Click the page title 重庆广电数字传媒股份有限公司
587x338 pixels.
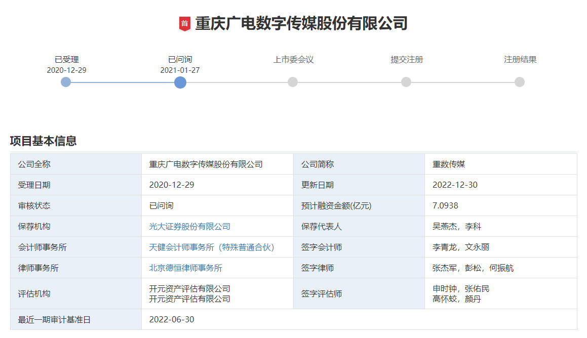pyautogui.click(x=301, y=24)
